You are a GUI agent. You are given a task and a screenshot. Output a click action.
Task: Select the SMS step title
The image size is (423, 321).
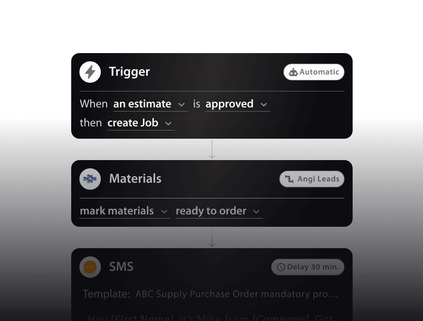tap(121, 267)
